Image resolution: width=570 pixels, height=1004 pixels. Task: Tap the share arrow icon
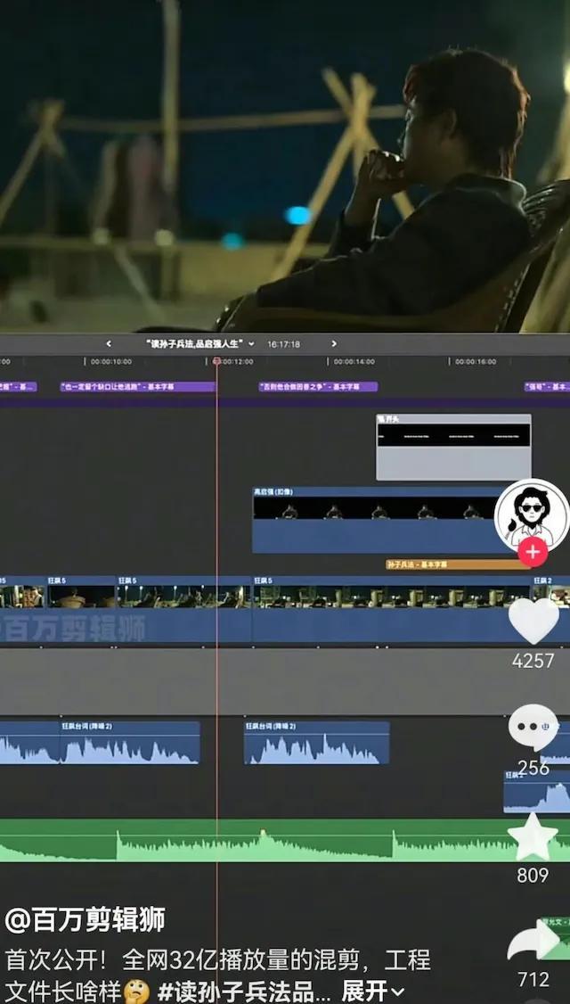coord(533,944)
